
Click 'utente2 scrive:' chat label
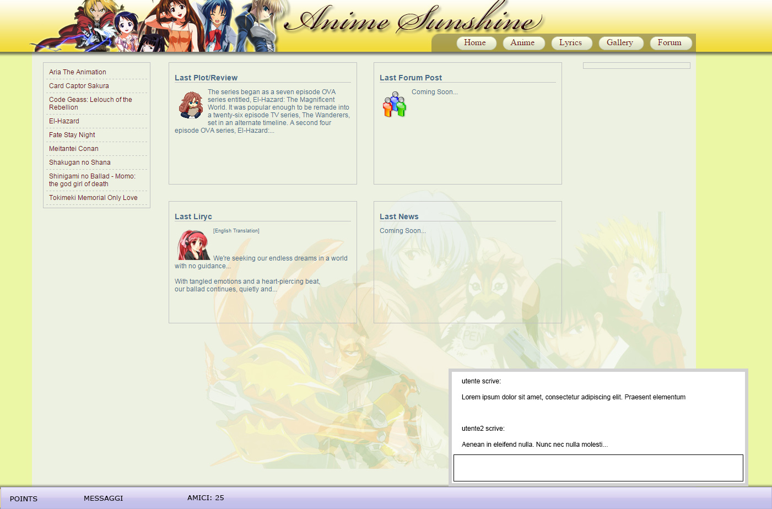pos(483,429)
